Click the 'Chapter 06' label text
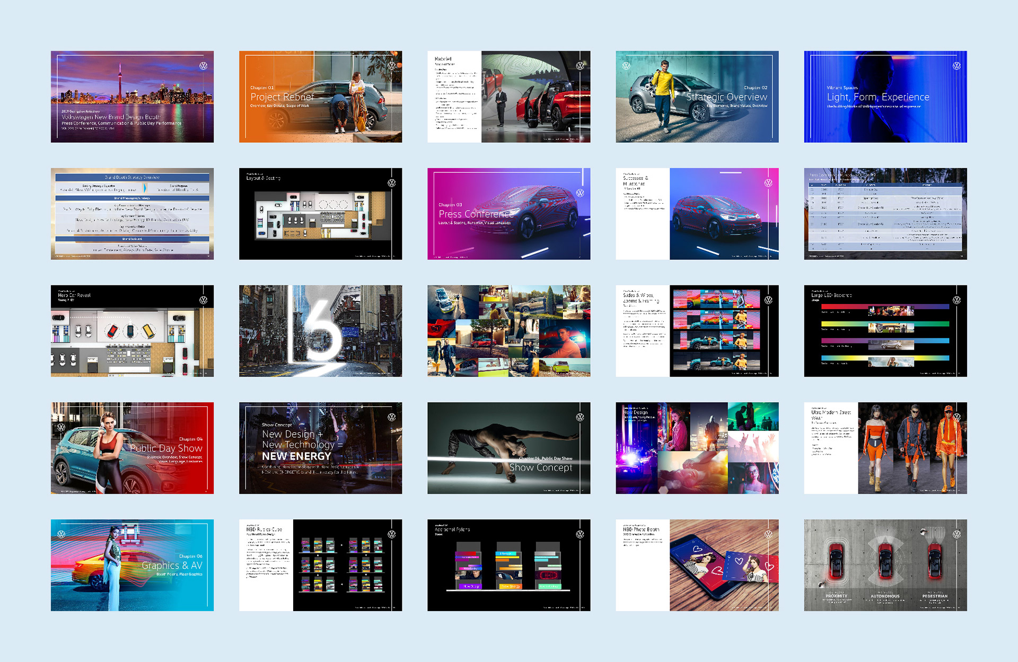 pos(190,556)
